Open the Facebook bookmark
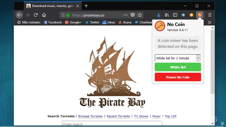Viewport: 226px width, 127px height. (x=53, y=22)
